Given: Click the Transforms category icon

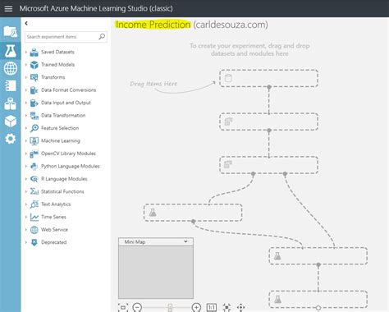Looking at the screenshot, I should coord(34,77).
